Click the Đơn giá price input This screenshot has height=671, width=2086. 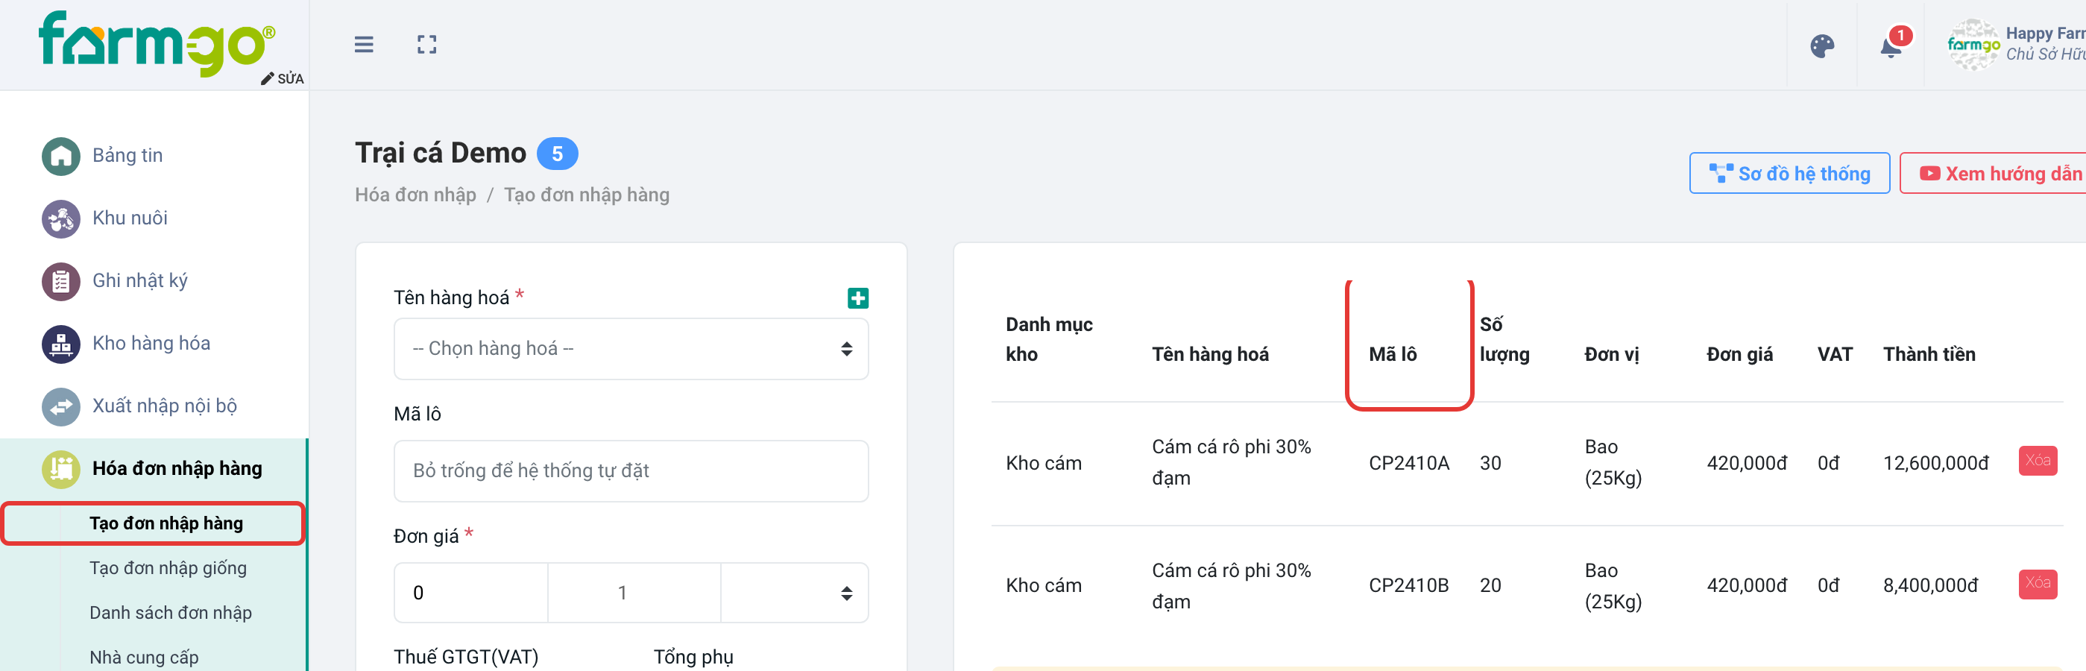point(471,593)
